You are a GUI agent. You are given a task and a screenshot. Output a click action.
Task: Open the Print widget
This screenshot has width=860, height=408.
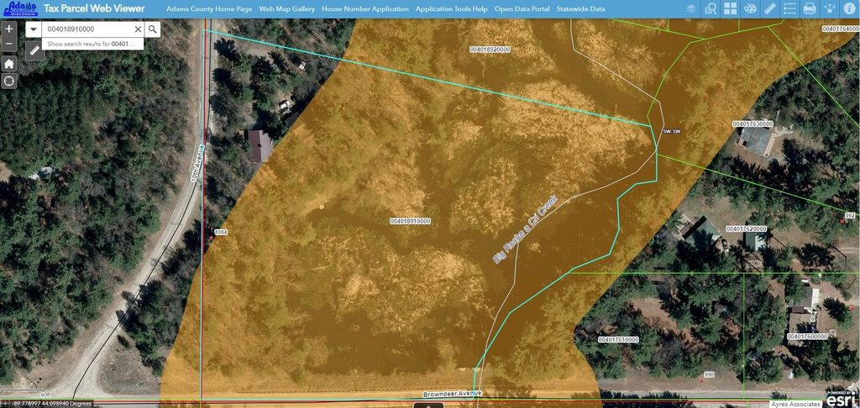[809, 9]
